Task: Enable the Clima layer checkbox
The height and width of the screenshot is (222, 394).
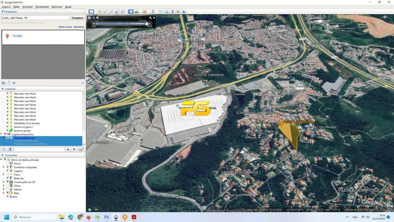Action: click(7, 186)
